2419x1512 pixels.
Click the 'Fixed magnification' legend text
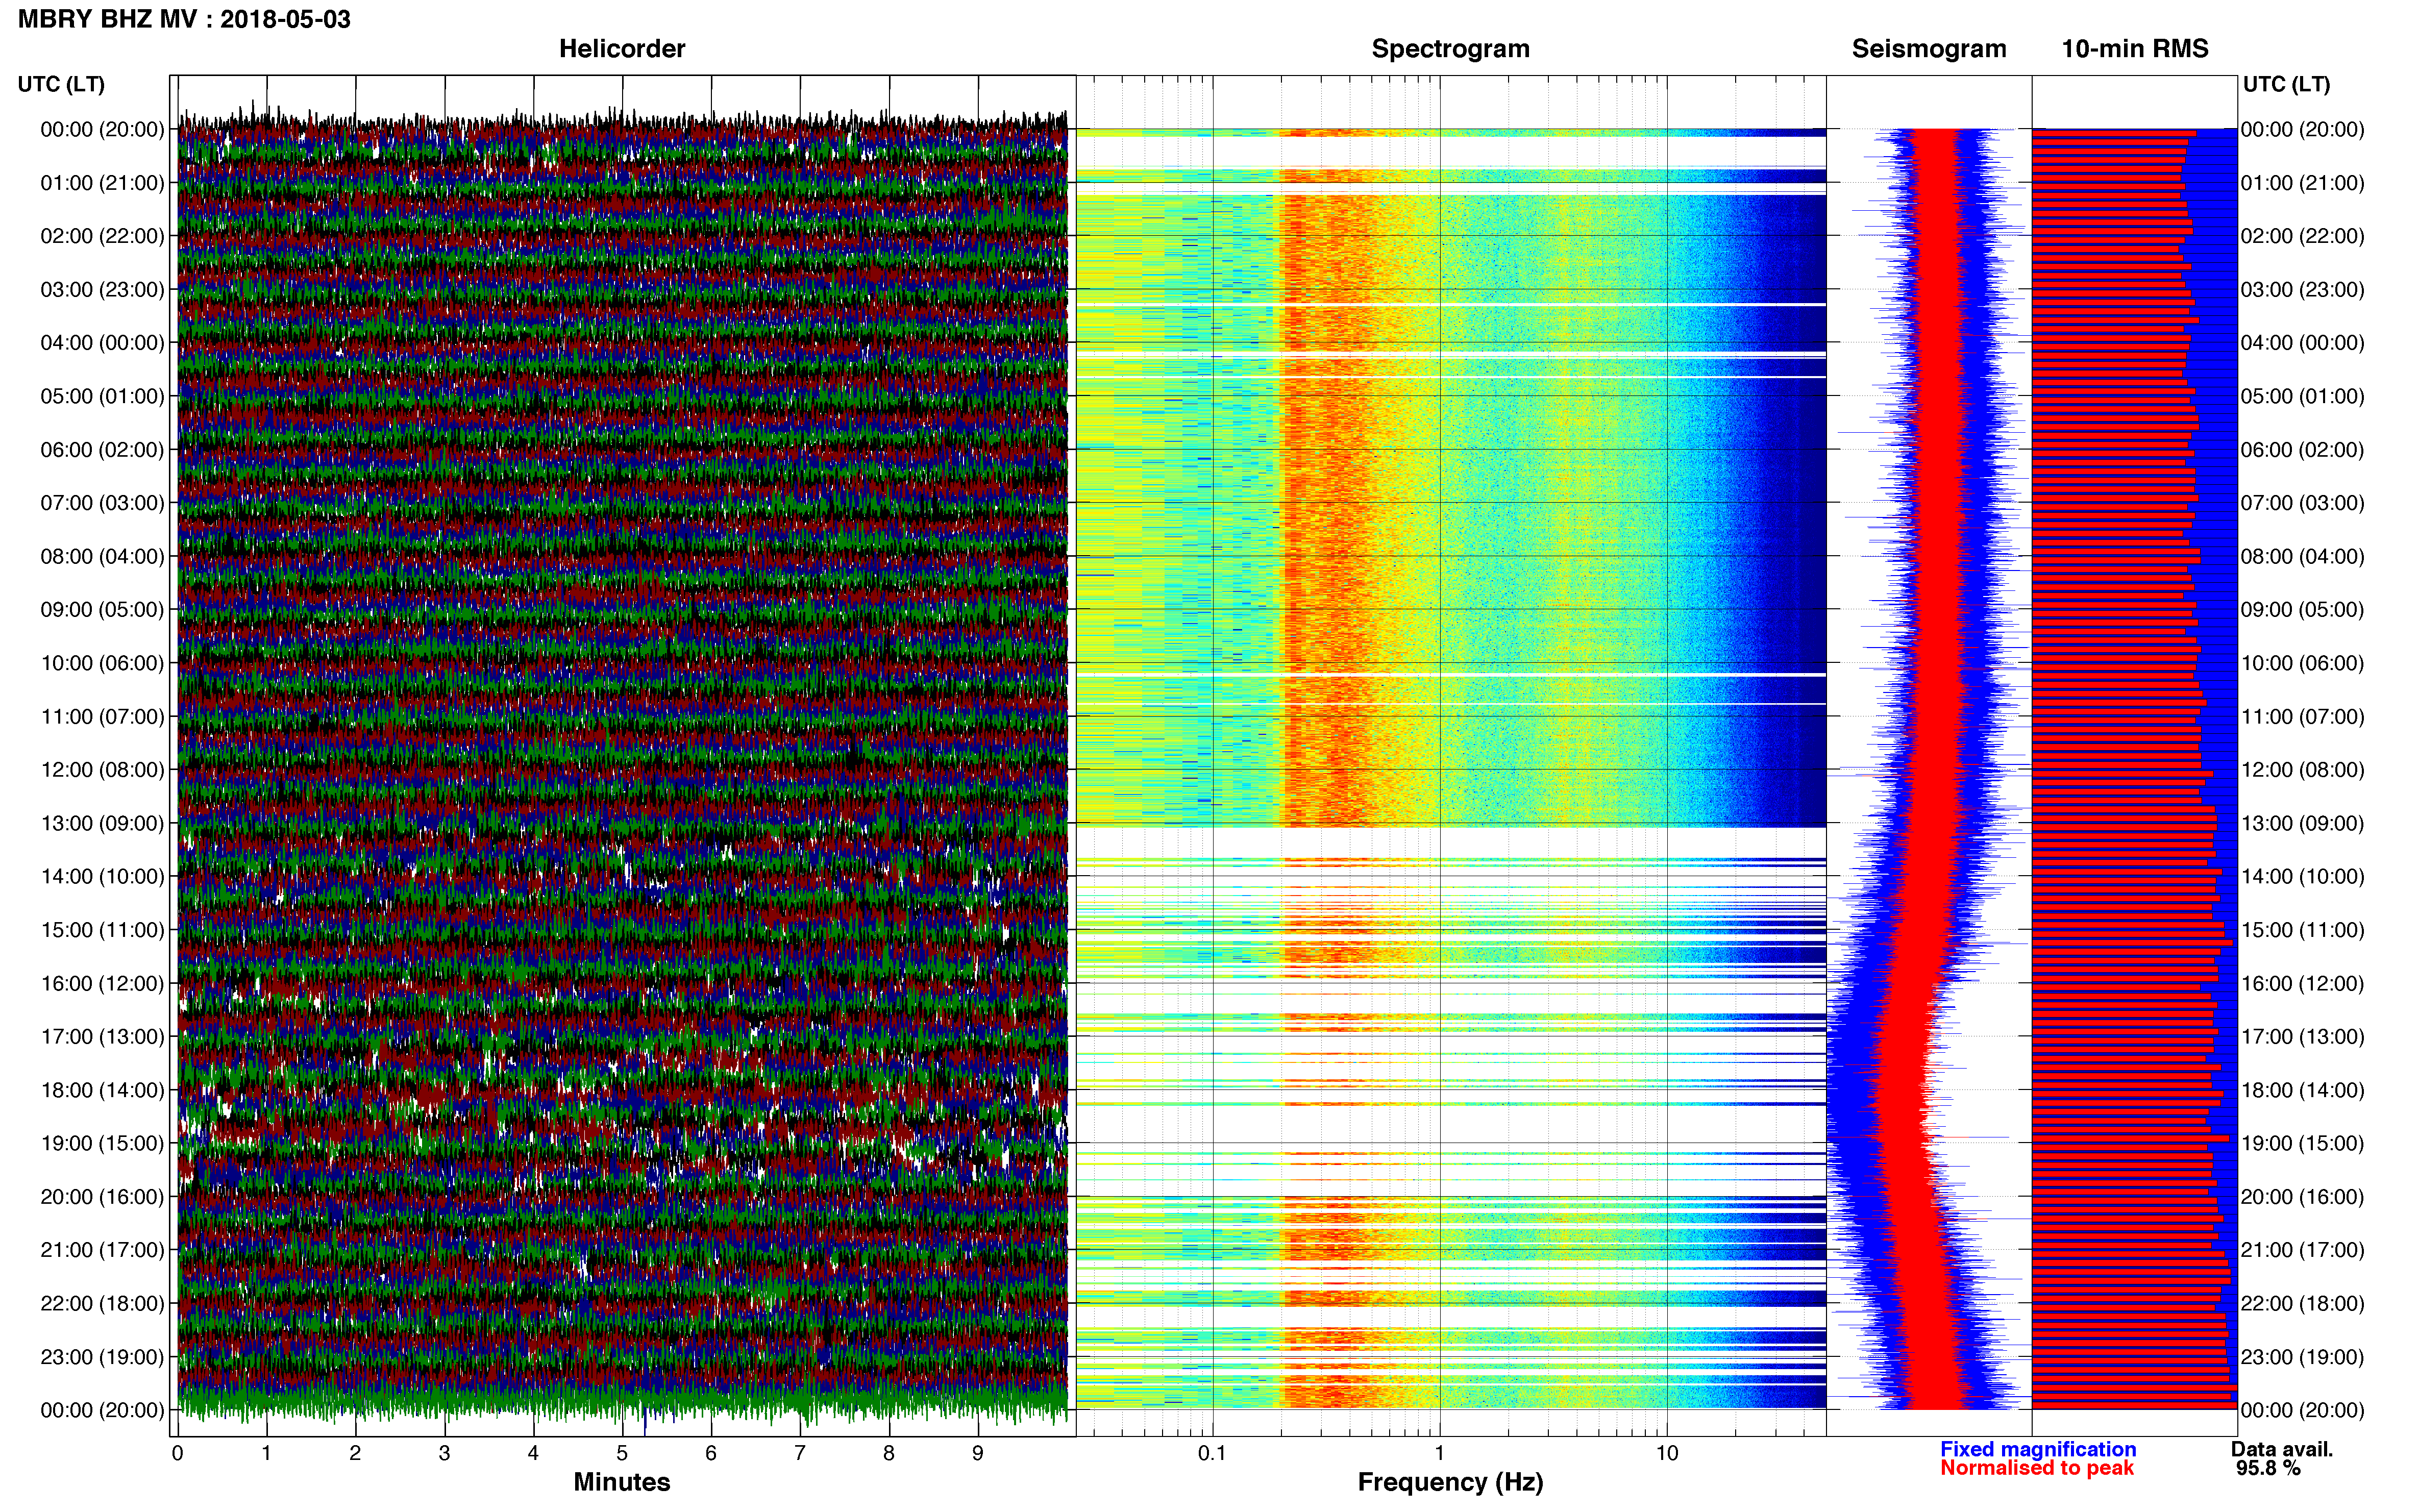pyautogui.click(x=2038, y=1449)
